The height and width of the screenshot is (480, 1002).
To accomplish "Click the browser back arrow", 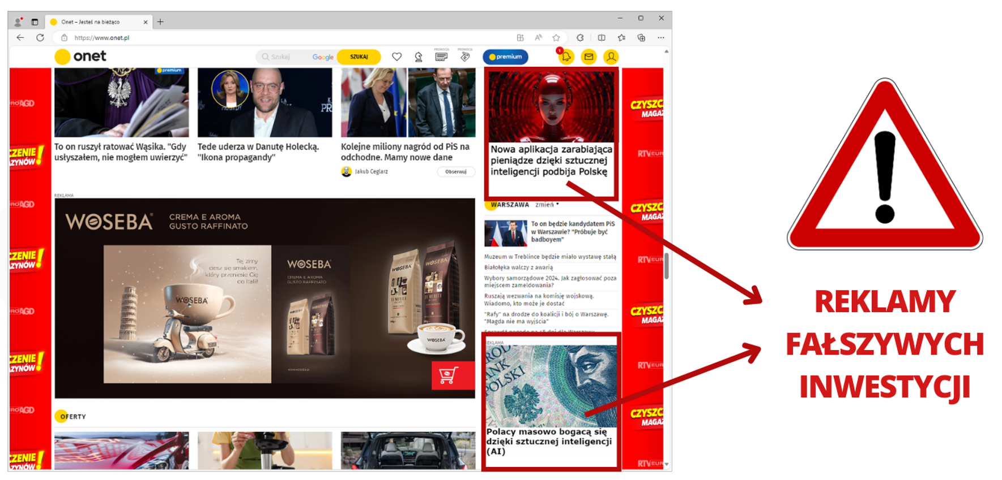I will [20, 38].
